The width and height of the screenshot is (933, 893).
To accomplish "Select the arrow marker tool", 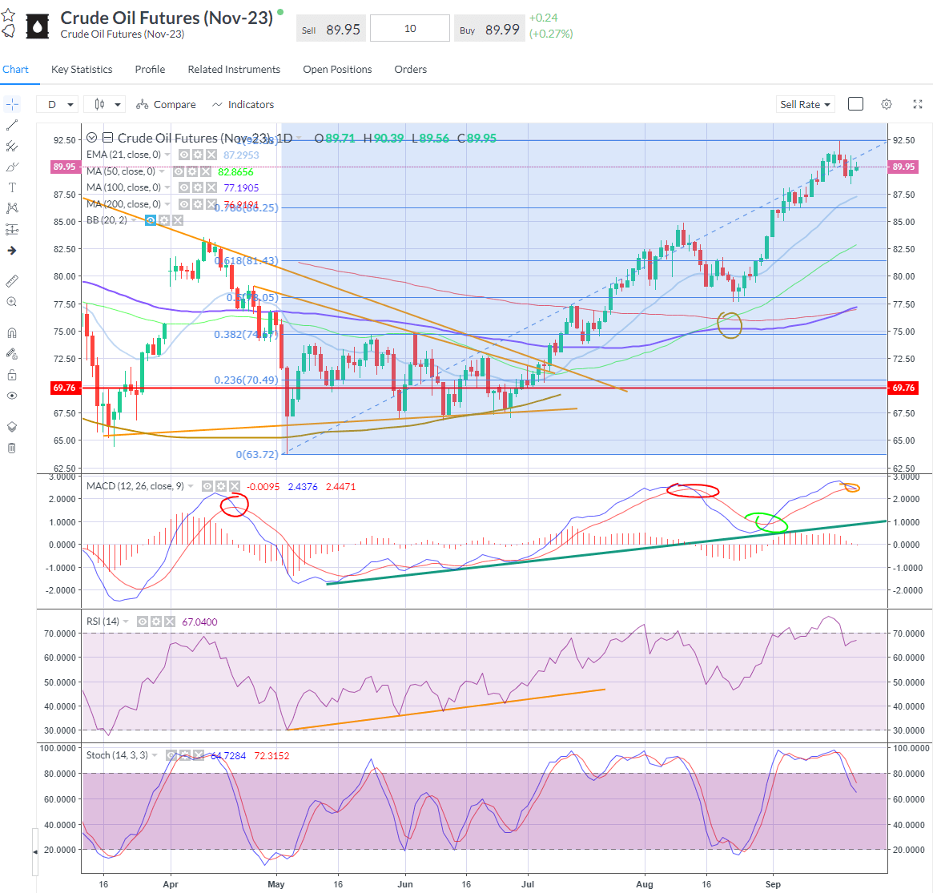I will click(12, 251).
